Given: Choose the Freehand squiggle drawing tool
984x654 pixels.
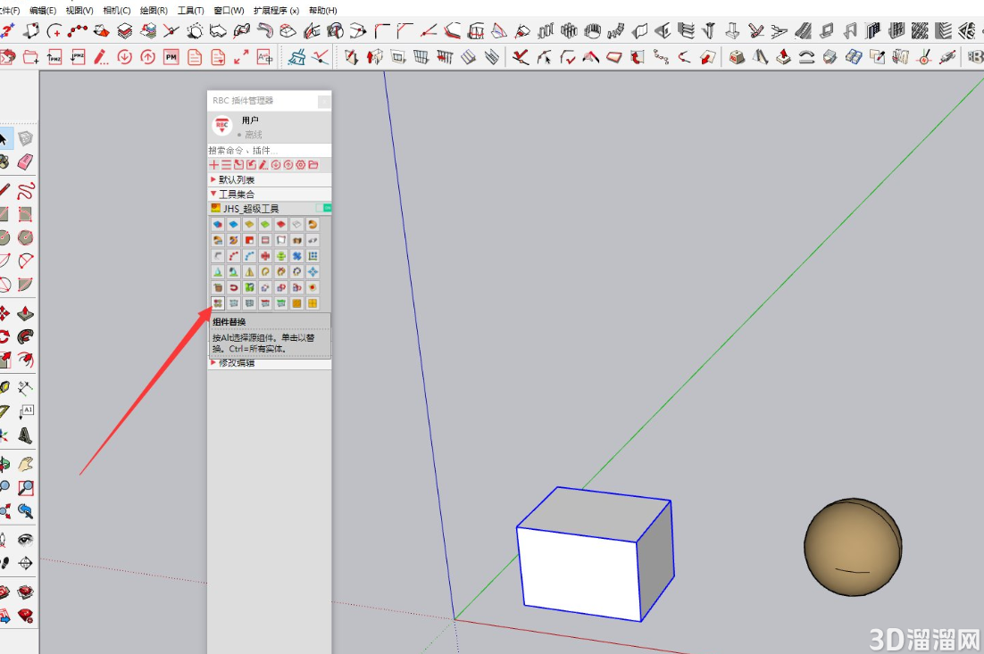Looking at the screenshot, I should pos(25,191).
